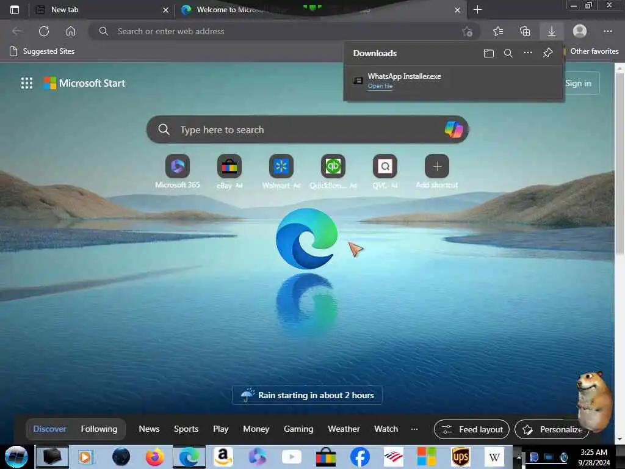Open Wikipedia taskbar icon

click(494, 457)
